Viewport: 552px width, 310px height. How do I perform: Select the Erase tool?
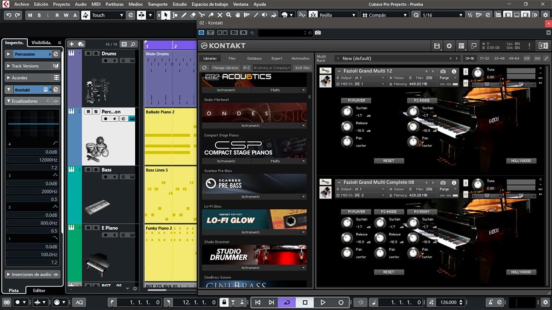click(193, 15)
